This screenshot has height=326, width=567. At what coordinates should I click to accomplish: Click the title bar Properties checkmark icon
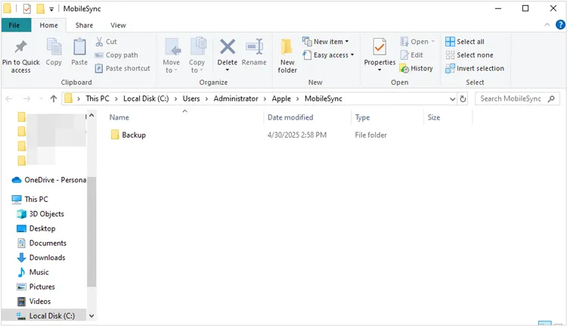[27, 8]
